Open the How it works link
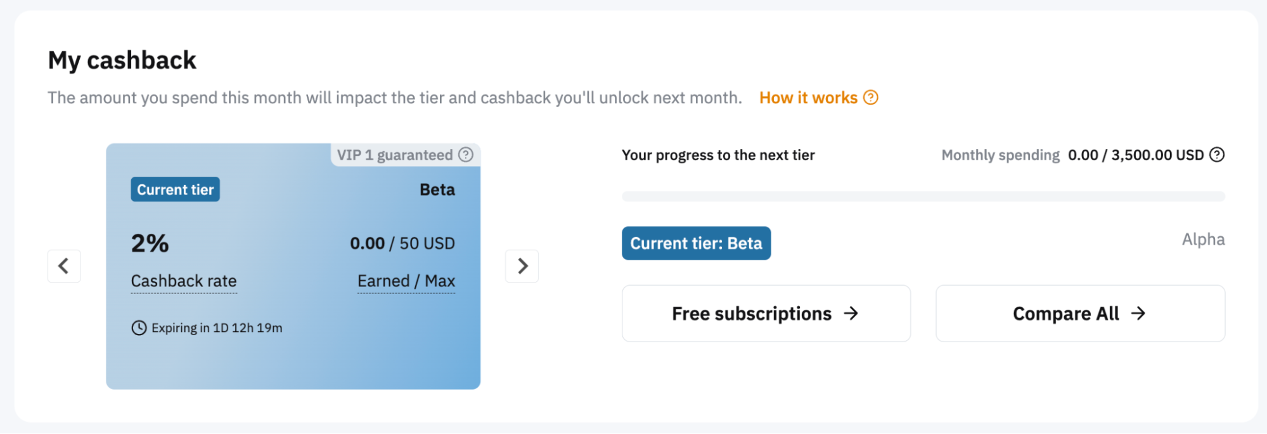The image size is (1267, 434). (808, 98)
